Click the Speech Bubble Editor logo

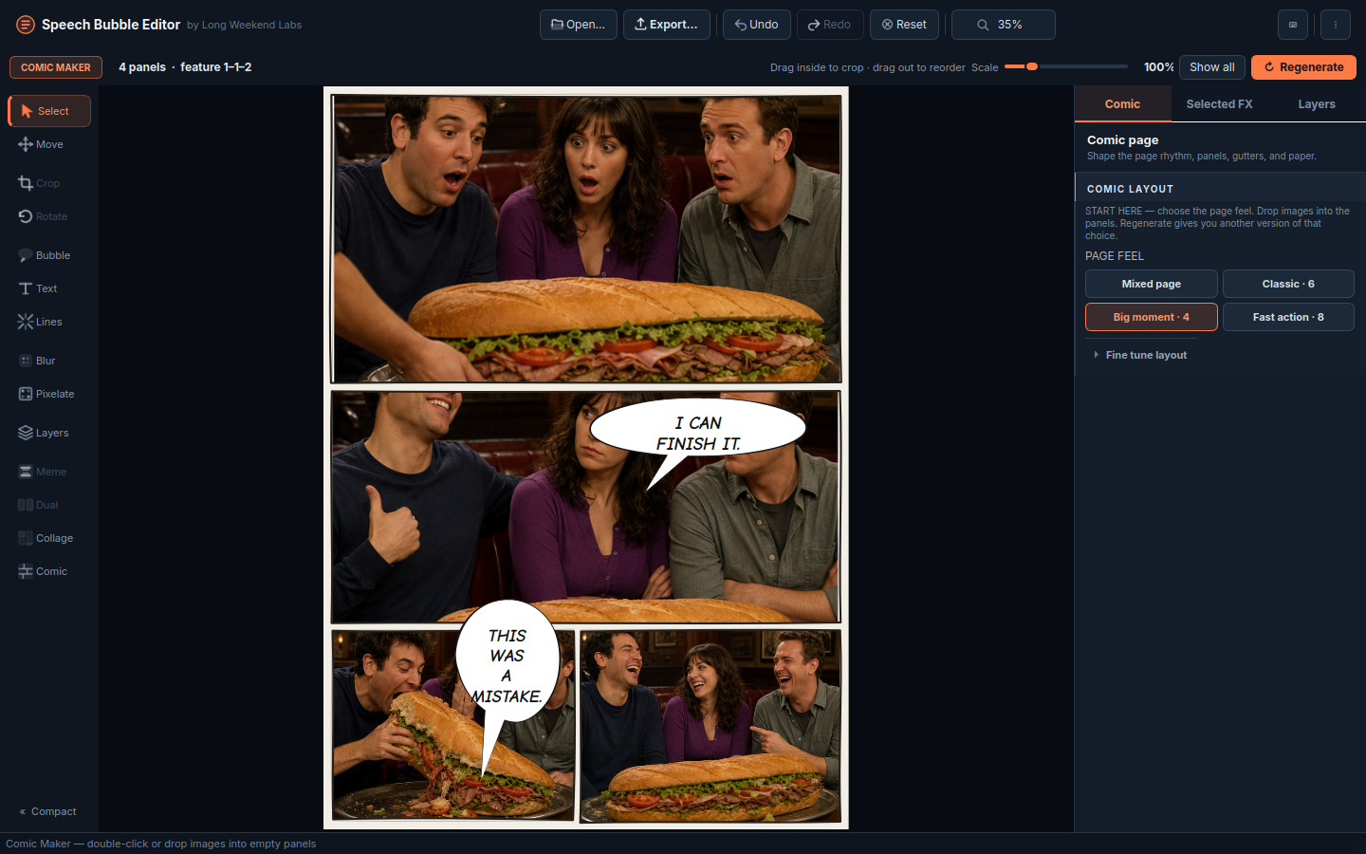(26, 25)
